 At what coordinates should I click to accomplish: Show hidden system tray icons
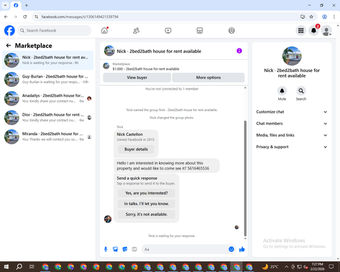coord(286,267)
